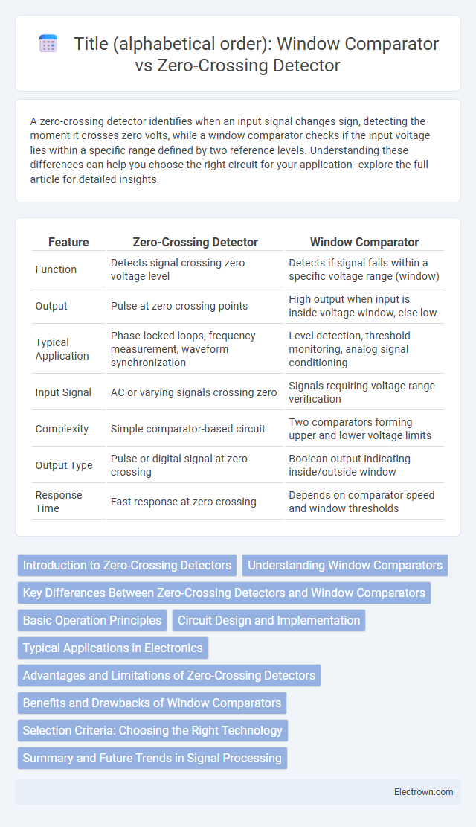
Task: Open Advantages and Limitations of Zero-Crossing Detectors
Action: pos(170,675)
